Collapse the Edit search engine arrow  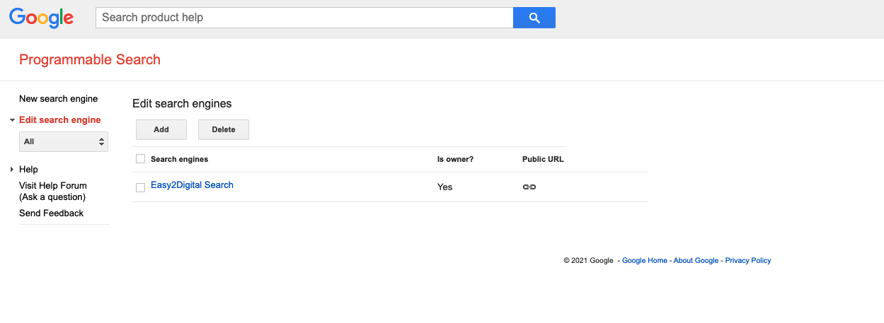pyautogui.click(x=12, y=120)
